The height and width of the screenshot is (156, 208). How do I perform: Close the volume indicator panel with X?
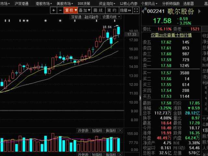pyautogui.click(x=120, y=130)
